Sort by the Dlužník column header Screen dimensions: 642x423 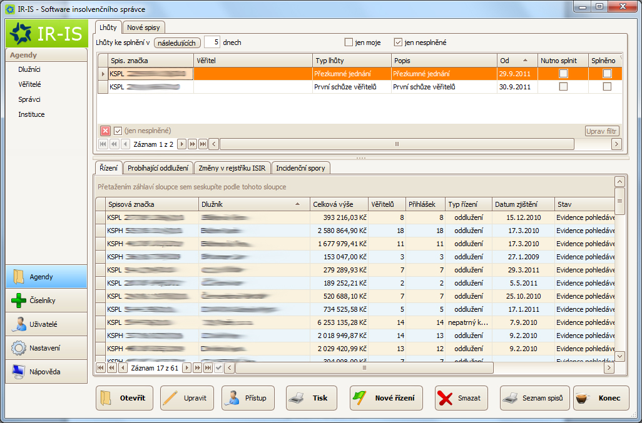click(x=254, y=204)
